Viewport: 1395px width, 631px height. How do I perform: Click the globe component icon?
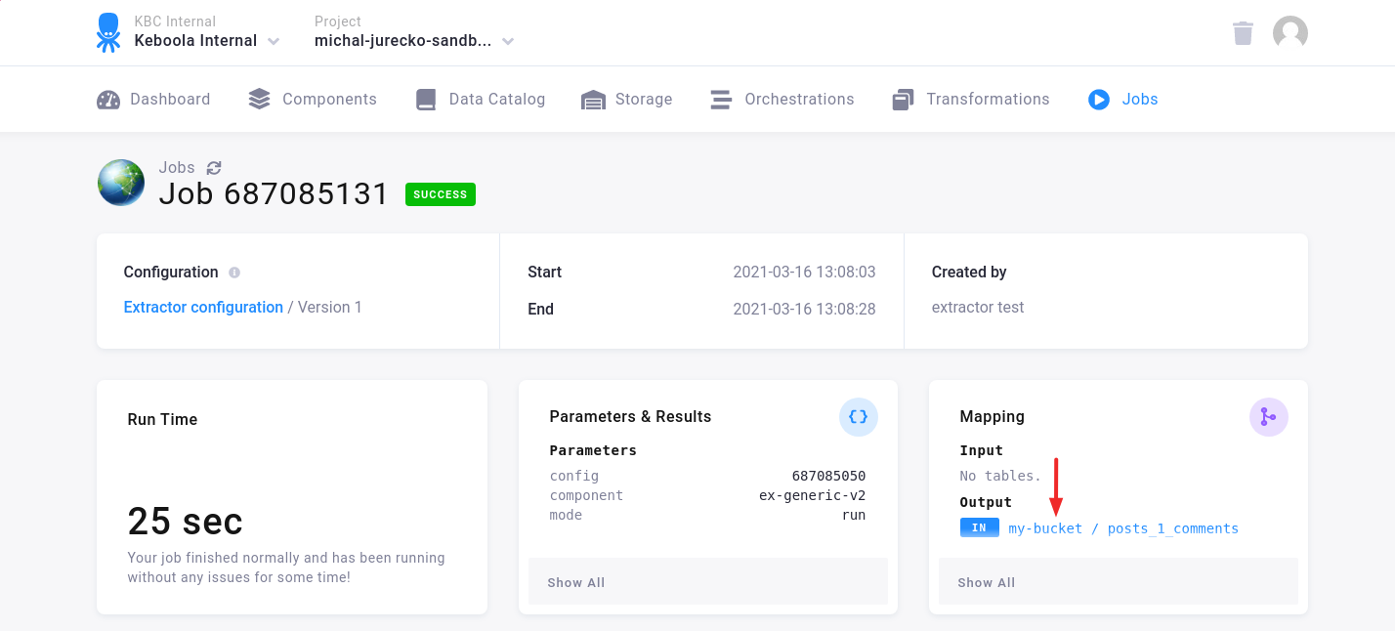(x=121, y=183)
